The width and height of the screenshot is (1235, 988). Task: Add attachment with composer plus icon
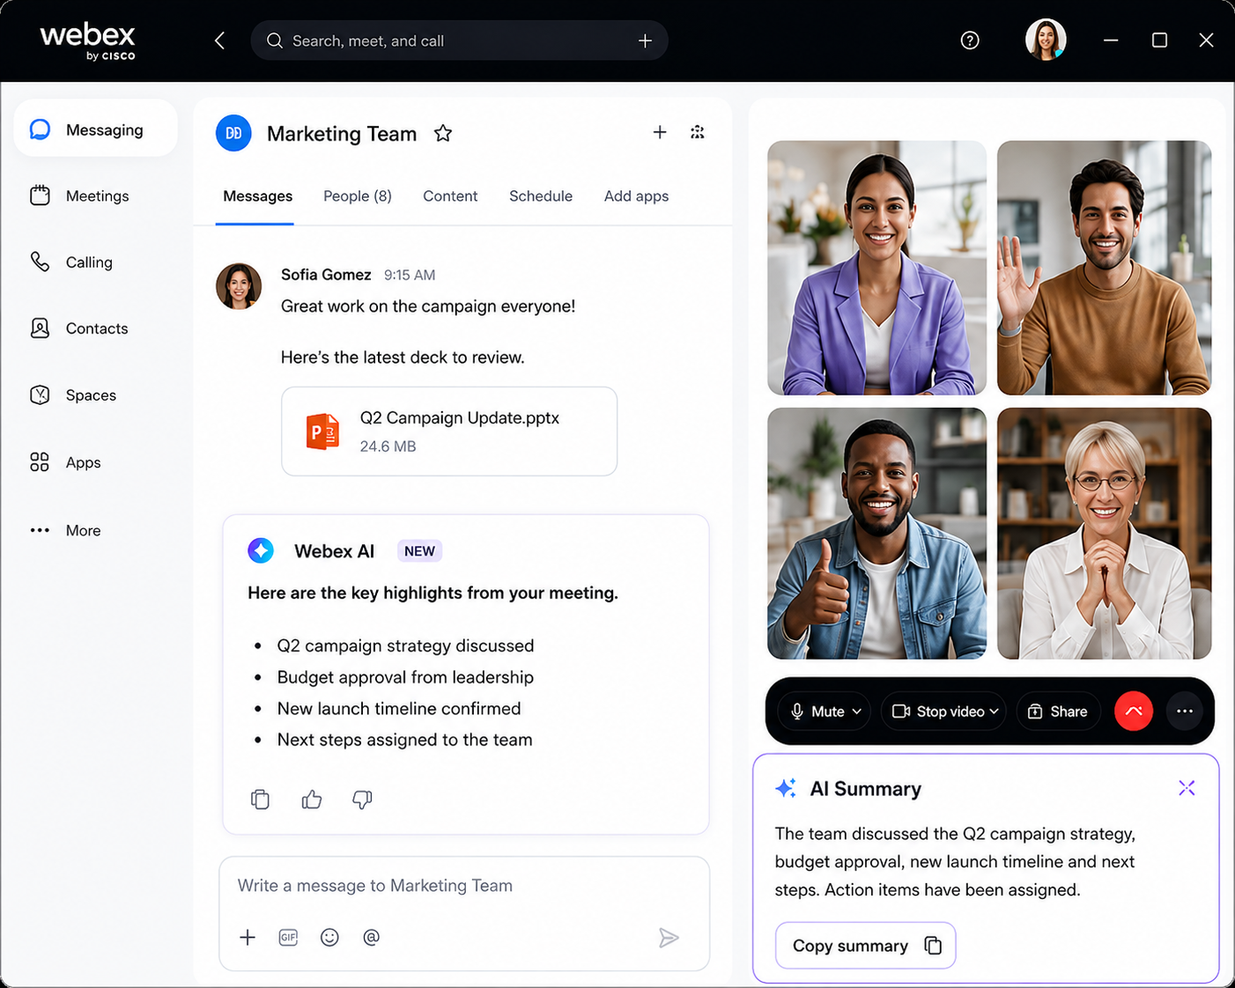pyautogui.click(x=248, y=938)
